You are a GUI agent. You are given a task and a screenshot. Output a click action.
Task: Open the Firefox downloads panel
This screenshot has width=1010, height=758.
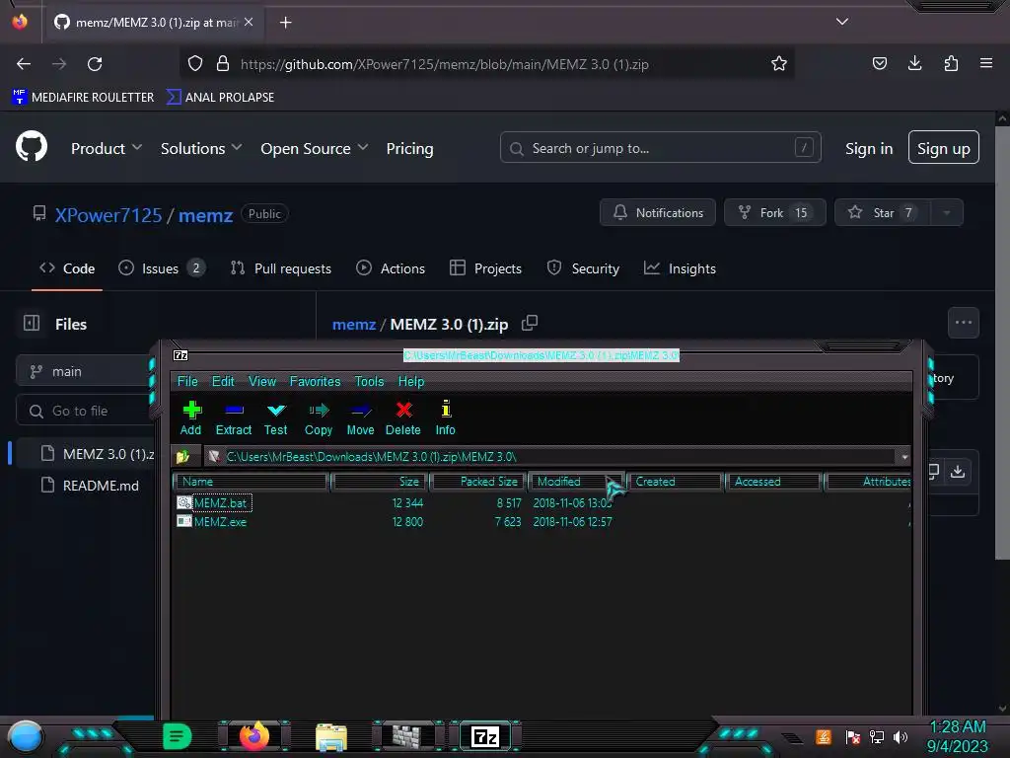pos(914,63)
